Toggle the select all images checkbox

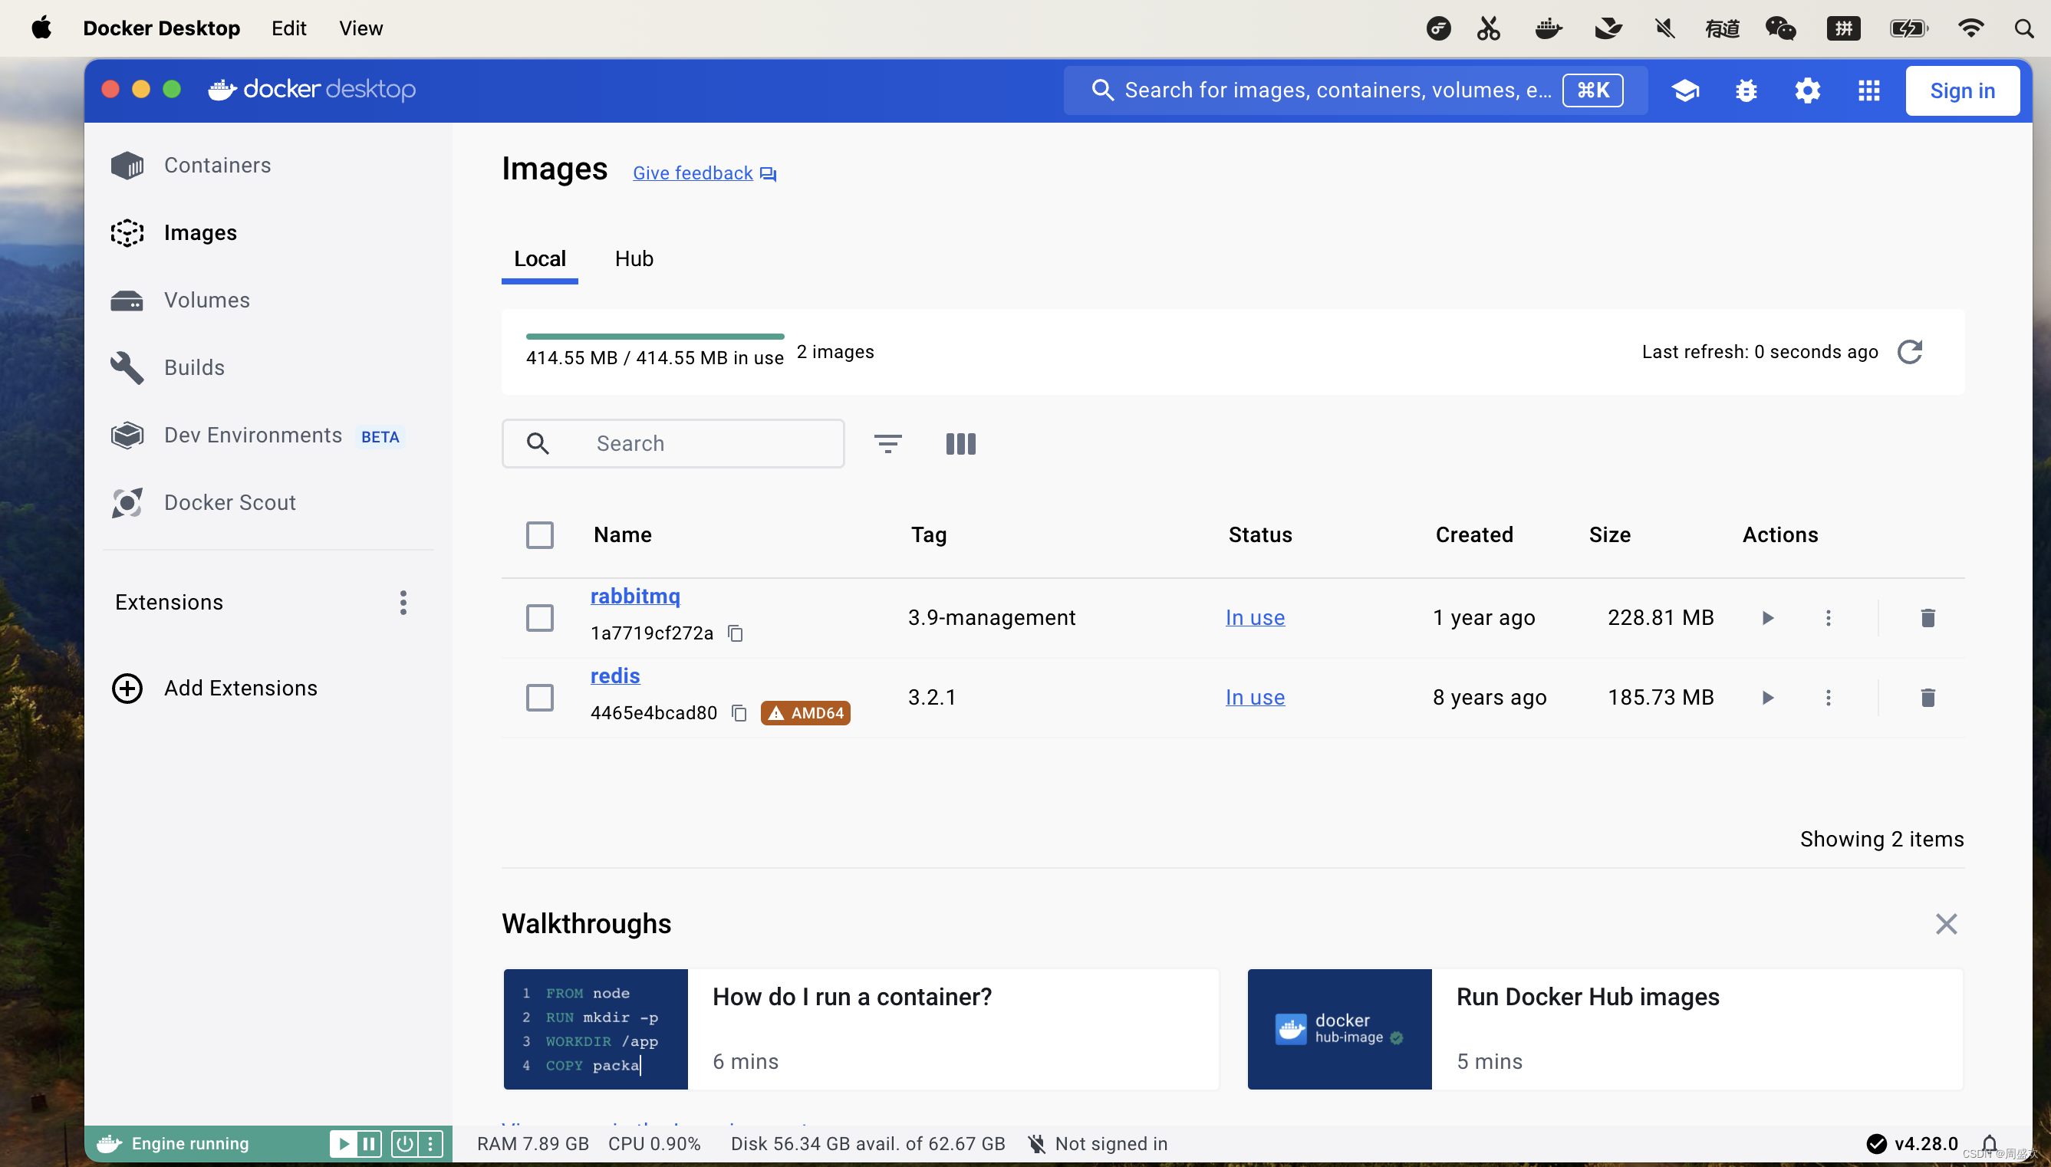pyautogui.click(x=541, y=535)
